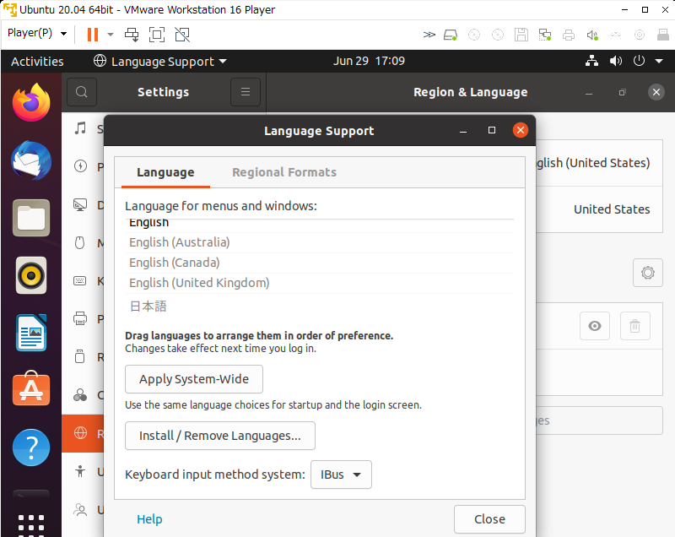Select English (Canada) in language list
This screenshot has height=537, width=675.
tap(320, 263)
